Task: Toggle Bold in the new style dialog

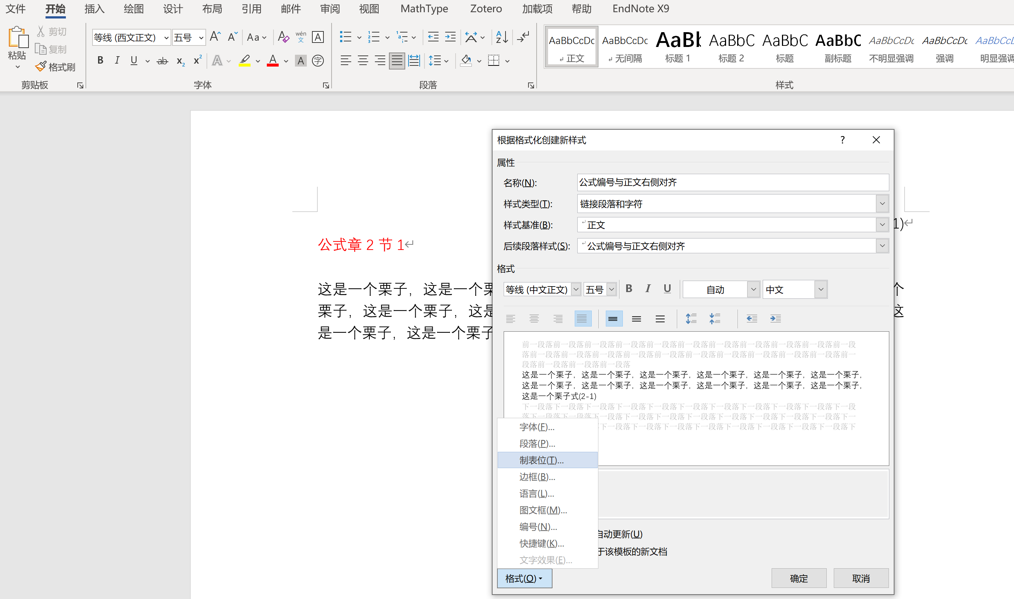Action: coord(629,289)
